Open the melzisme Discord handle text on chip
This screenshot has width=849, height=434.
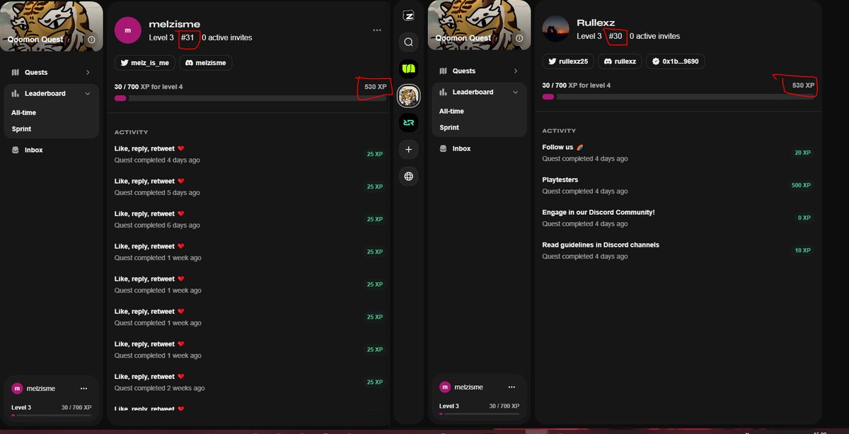211,63
